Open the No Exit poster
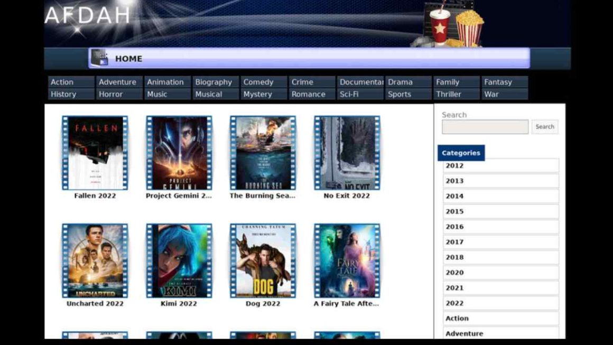The image size is (613, 345). pyautogui.click(x=347, y=153)
